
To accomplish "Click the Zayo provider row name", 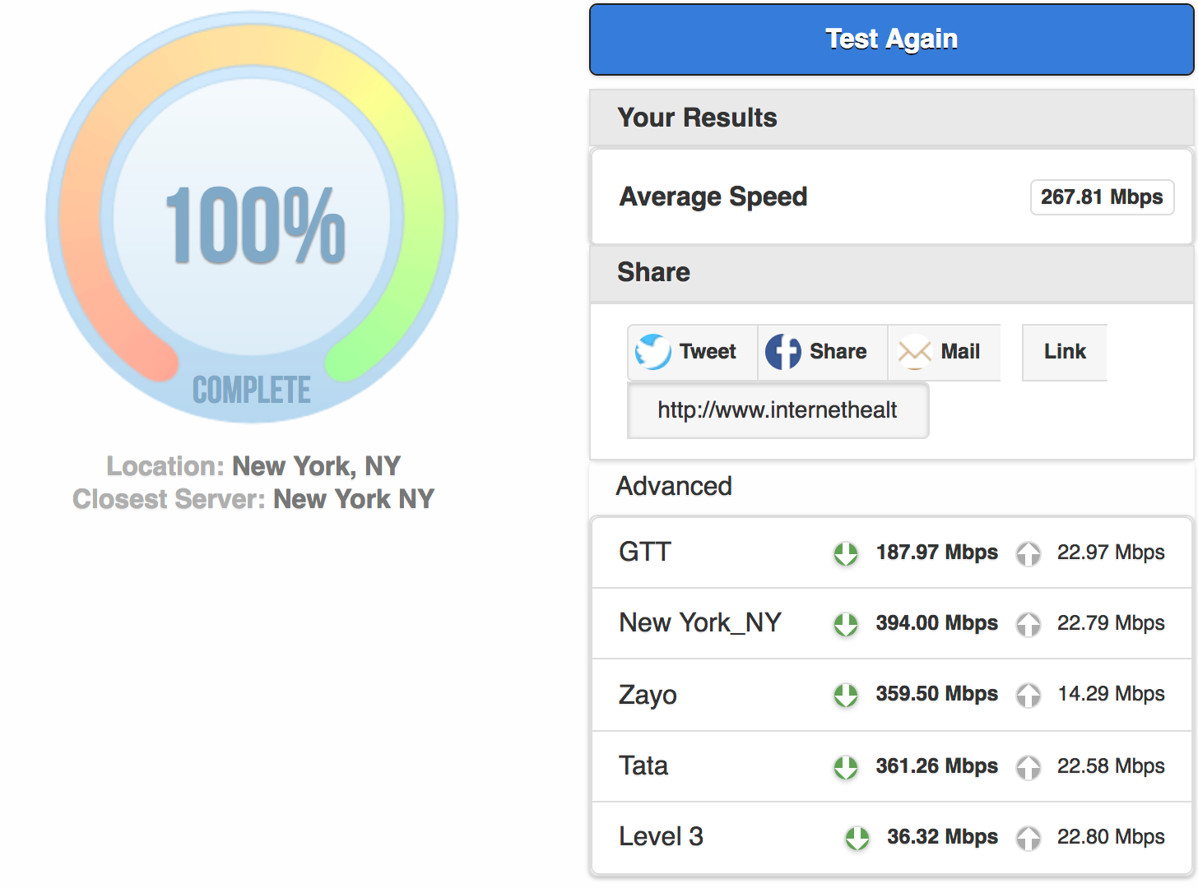I will coord(648,695).
